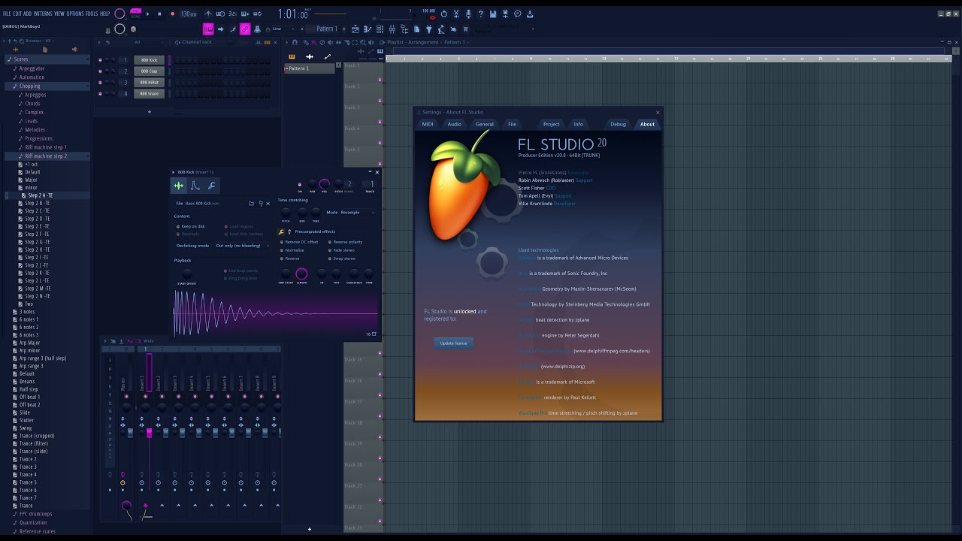Click the microphone recording icon

(468, 14)
